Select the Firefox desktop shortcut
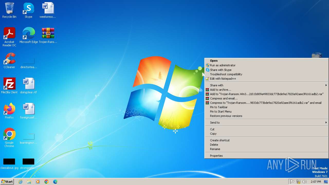329x185 pixels. [9, 111]
